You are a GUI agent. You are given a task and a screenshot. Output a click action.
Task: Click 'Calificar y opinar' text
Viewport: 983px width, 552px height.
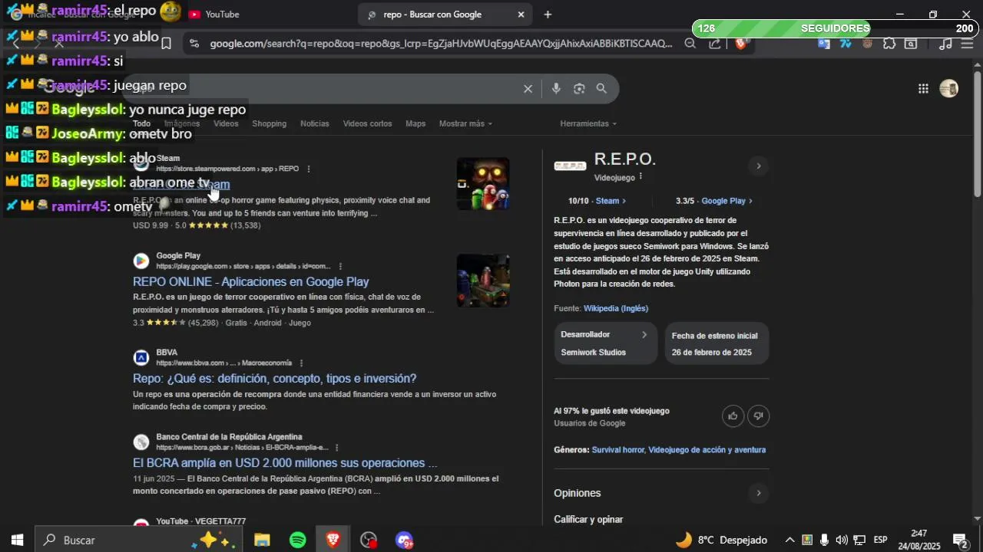point(588,519)
